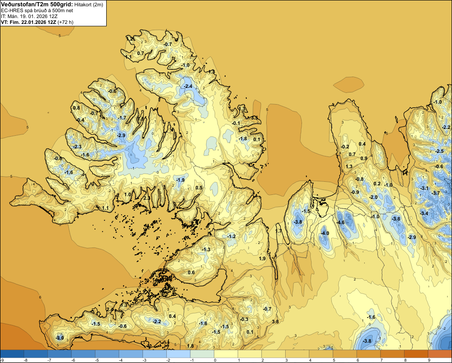
Task: Click the "3.8" temperature value
Action: point(275,322)
